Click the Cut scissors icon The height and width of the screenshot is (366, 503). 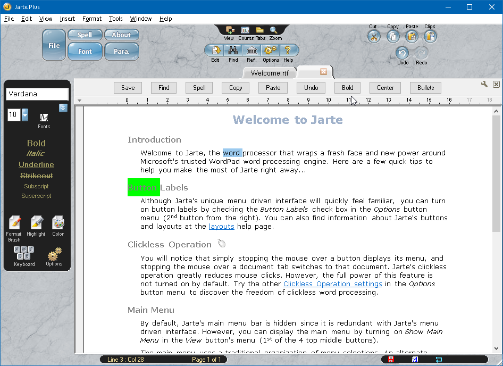374,36
